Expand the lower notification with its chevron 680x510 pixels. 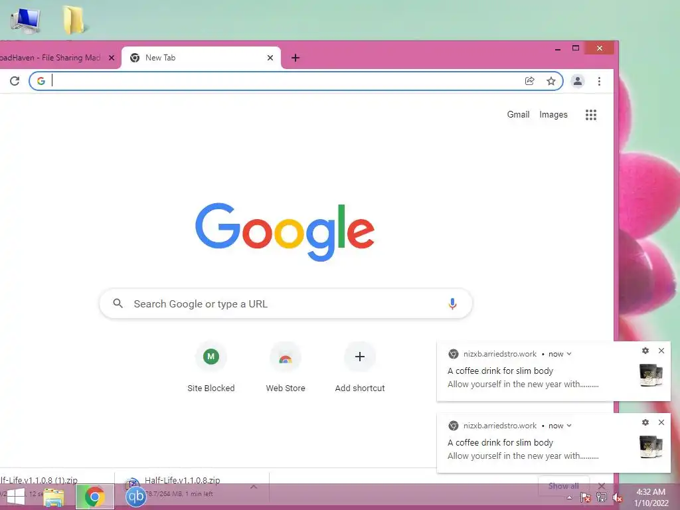pyautogui.click(x=569, y=426)
